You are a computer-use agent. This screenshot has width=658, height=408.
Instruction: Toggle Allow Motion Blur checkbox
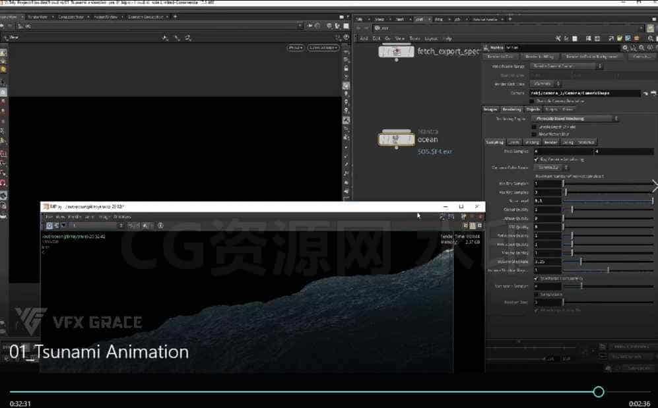[x=534, y=134]
